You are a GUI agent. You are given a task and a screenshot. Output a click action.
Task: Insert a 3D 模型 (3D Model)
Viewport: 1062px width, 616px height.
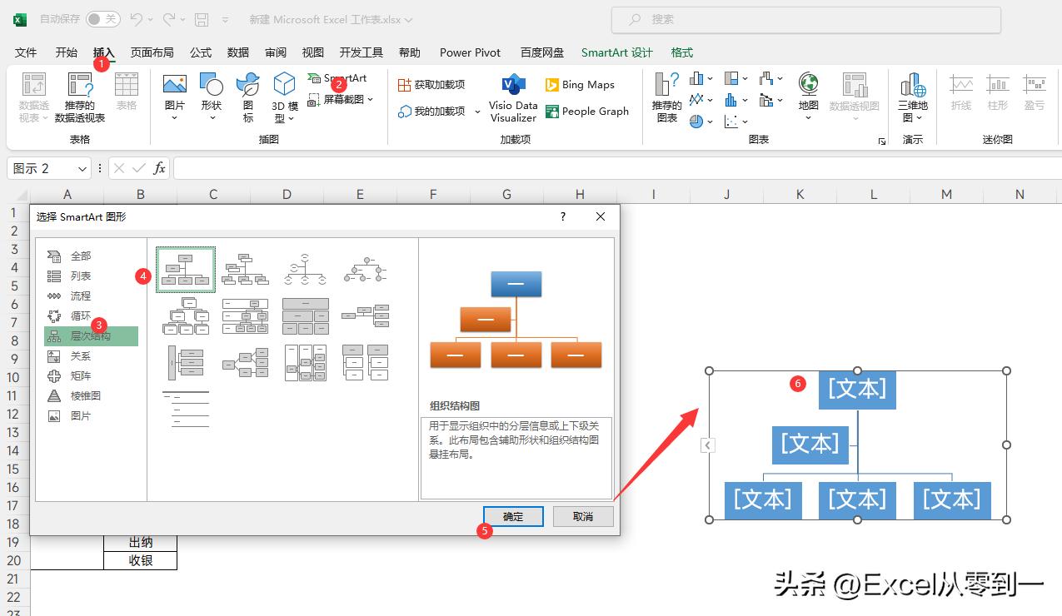[x=284, y=92]
